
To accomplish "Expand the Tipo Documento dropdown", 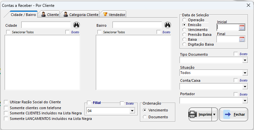I will [245, 60].
